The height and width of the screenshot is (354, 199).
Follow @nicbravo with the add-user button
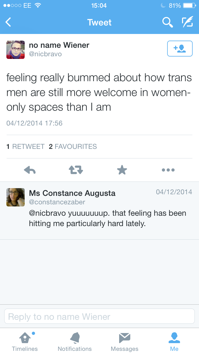[x=180, y=49]
